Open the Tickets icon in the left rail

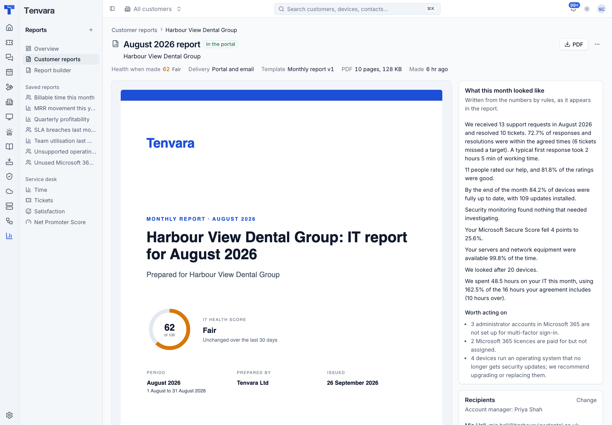click(9, 42)
